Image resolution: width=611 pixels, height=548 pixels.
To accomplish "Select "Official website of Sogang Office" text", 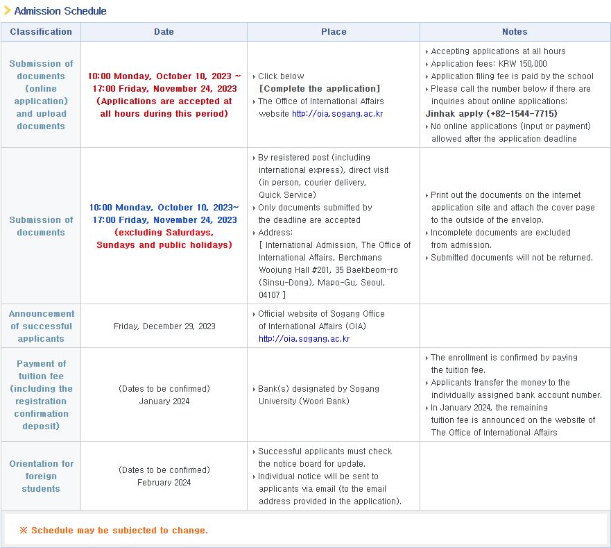I will (x=321, y=314).
